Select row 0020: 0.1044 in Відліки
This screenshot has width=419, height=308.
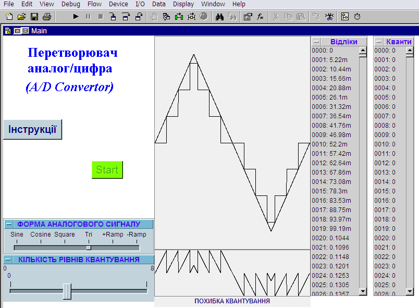pos(335,238)
